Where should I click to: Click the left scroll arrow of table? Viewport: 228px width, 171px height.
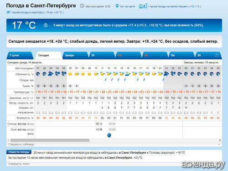[x=8, y=140]
